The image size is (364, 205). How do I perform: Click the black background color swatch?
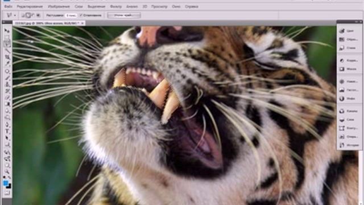(x=9, y=186)
